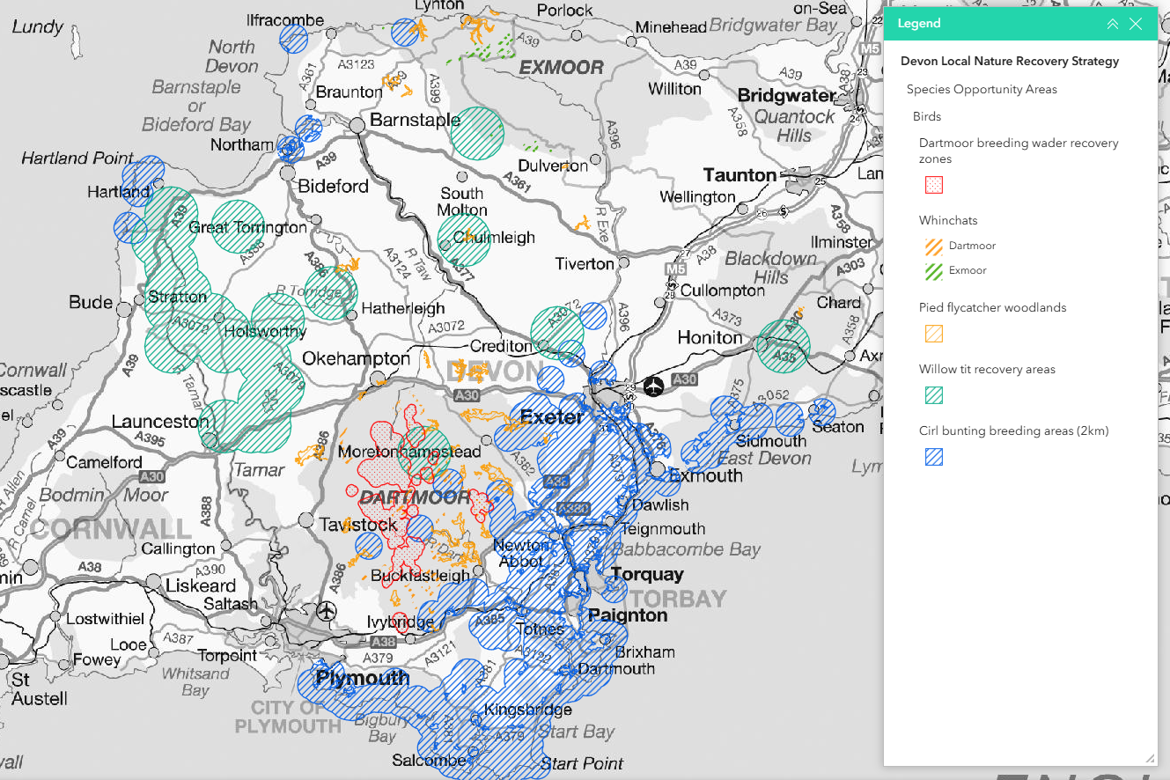Click the airport icon near Exeter
This screenshot has width=1170, height=780.
pyautogui.click(x=652, y=386)
